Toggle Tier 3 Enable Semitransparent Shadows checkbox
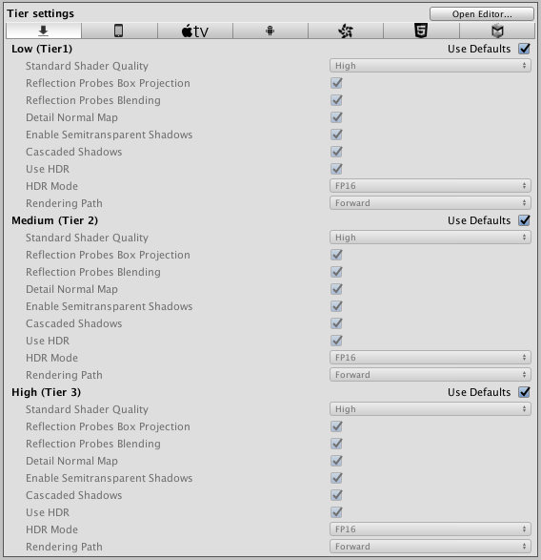The image size is (541, 560). [336, 478]
